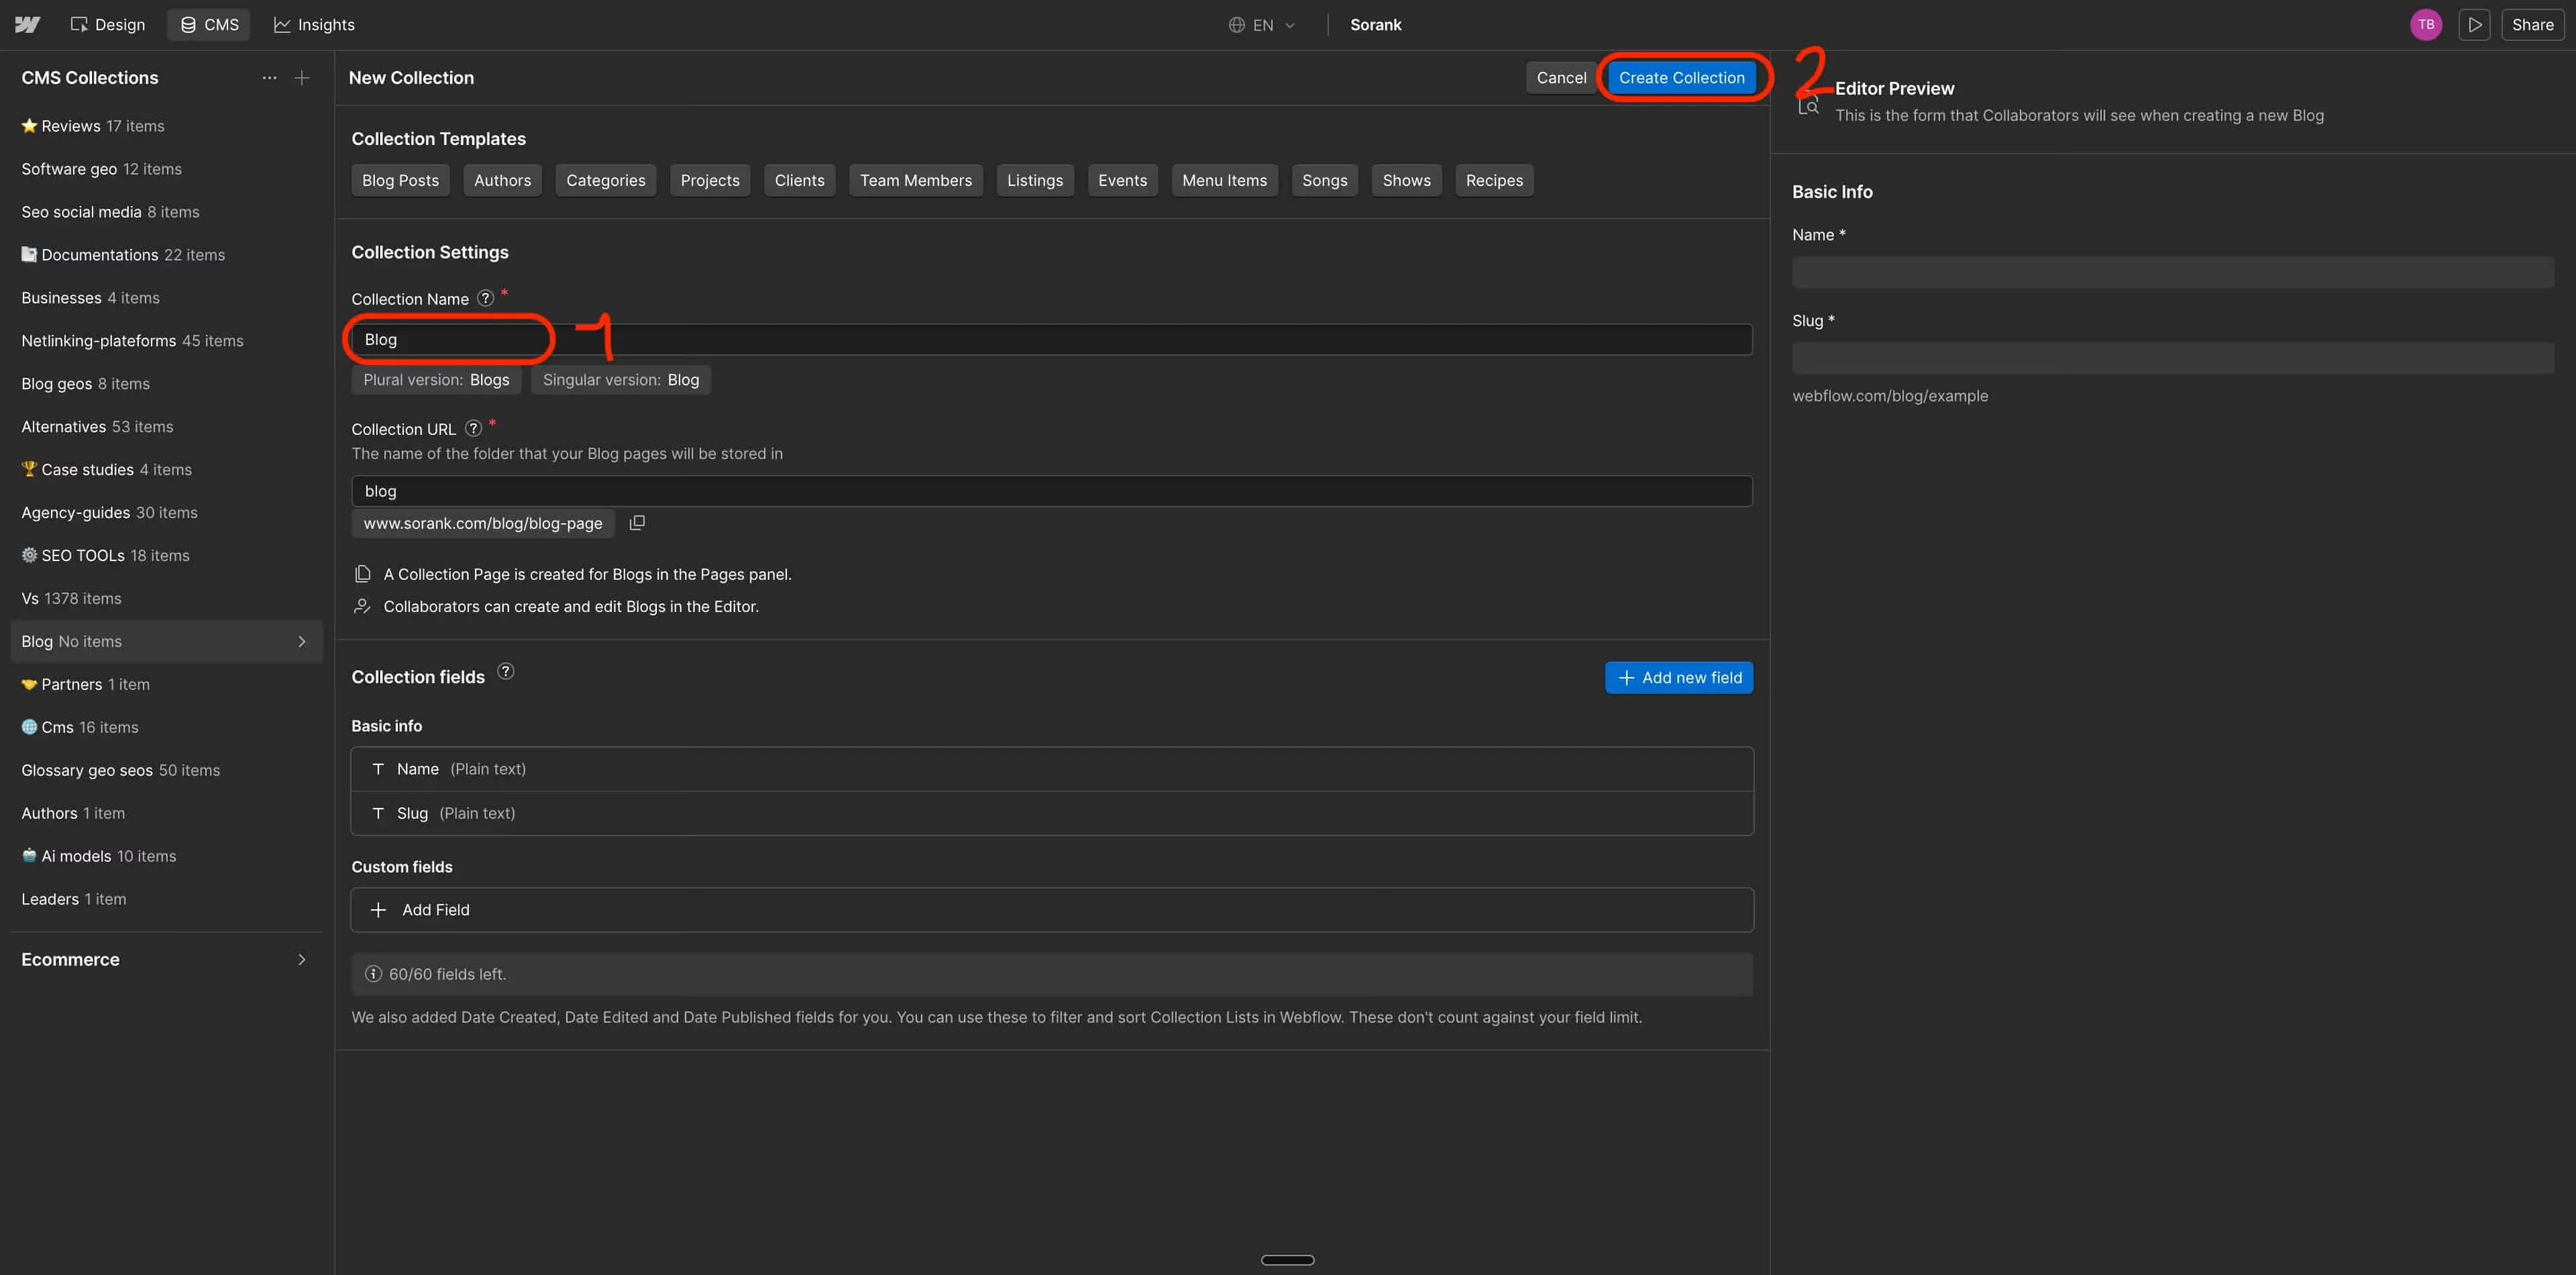Focus the Collection URL input field
Screen dimensions: 2576x1275
(1051, 491)
